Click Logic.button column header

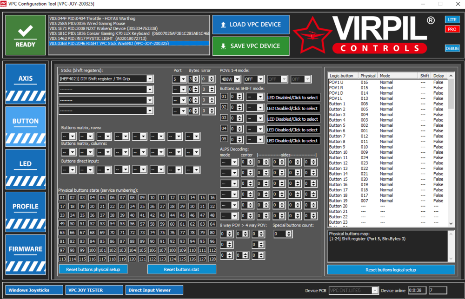(x=343, y=76)
